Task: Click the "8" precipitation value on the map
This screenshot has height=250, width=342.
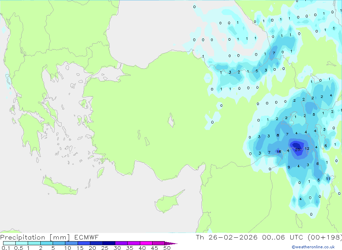Action: click(278, 135)
